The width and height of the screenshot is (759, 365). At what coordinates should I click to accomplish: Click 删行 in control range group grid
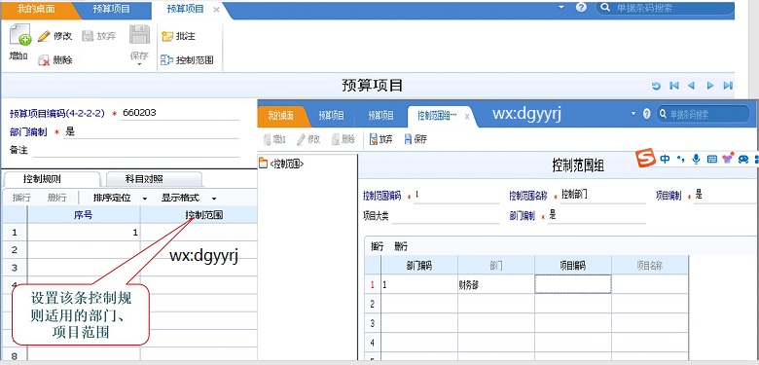point(400,246)
